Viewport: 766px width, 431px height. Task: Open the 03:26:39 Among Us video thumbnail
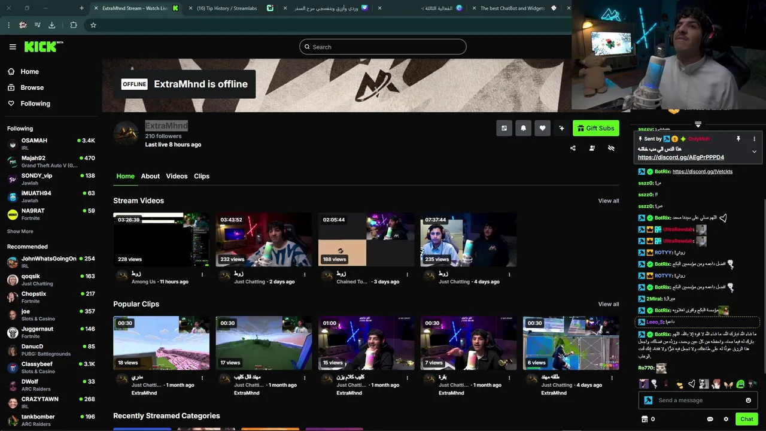pyautogui.click(x=162, y=239)
